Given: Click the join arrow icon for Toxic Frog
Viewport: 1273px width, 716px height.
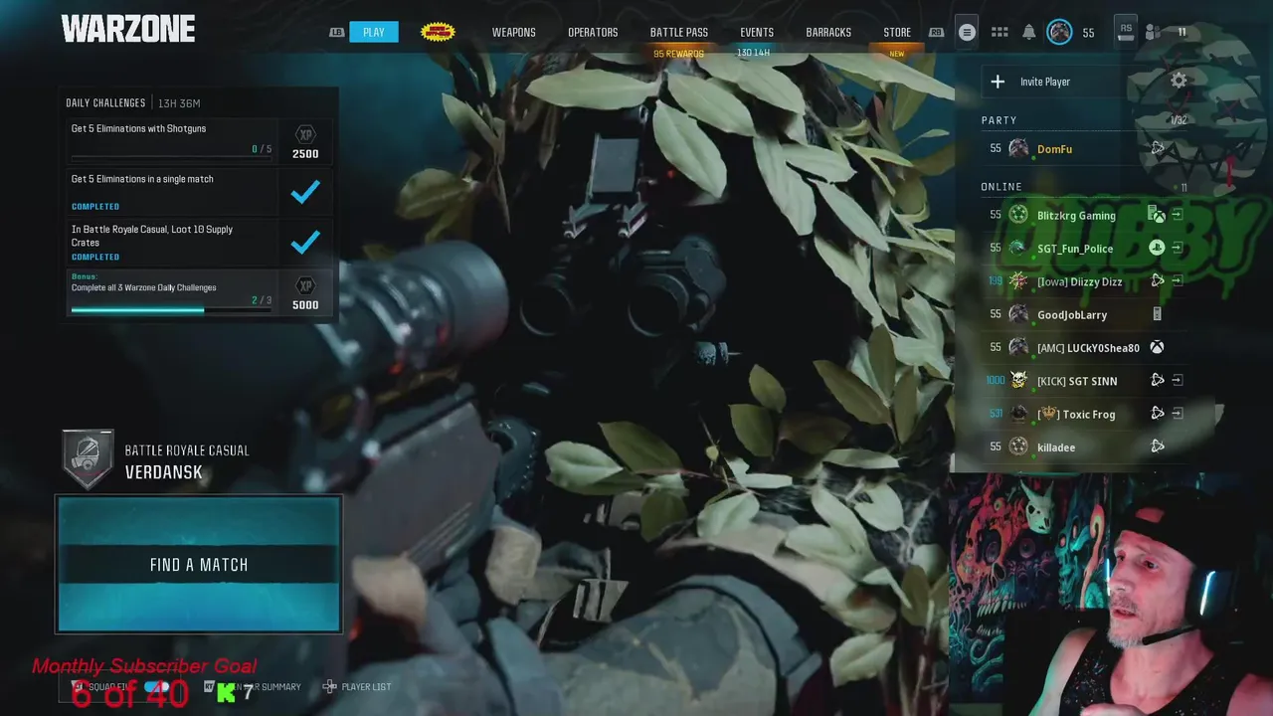Looking at the screenshot, I should click(x=1178, y=413).
